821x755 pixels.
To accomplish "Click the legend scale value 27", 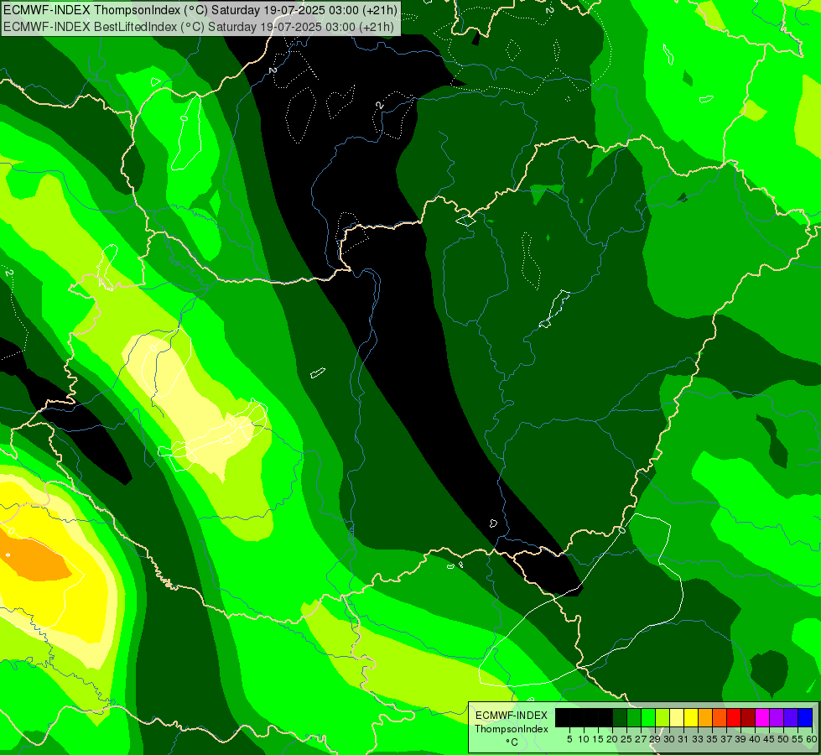I will pos(641,739).
